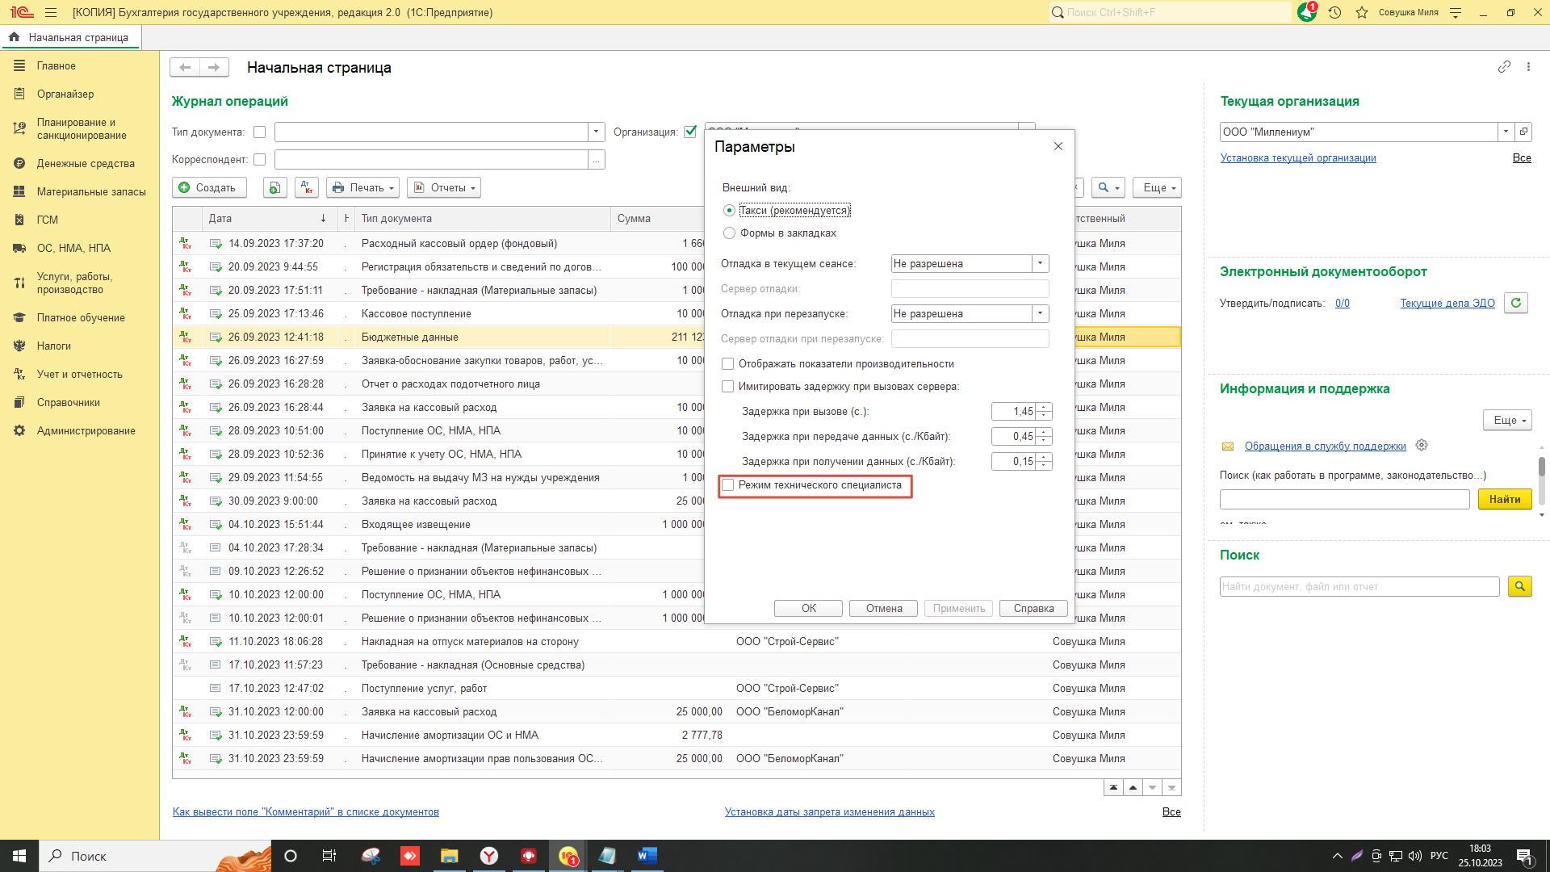Image resolution: width=1550 pixels, height=872 pixels.
Task: Select Формы в закладках radio button
Action: [x=729, y=233]
